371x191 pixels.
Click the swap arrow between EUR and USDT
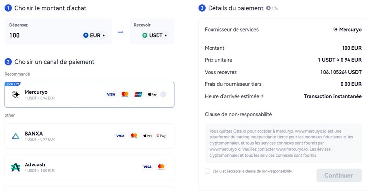click(x=121, y=32)
